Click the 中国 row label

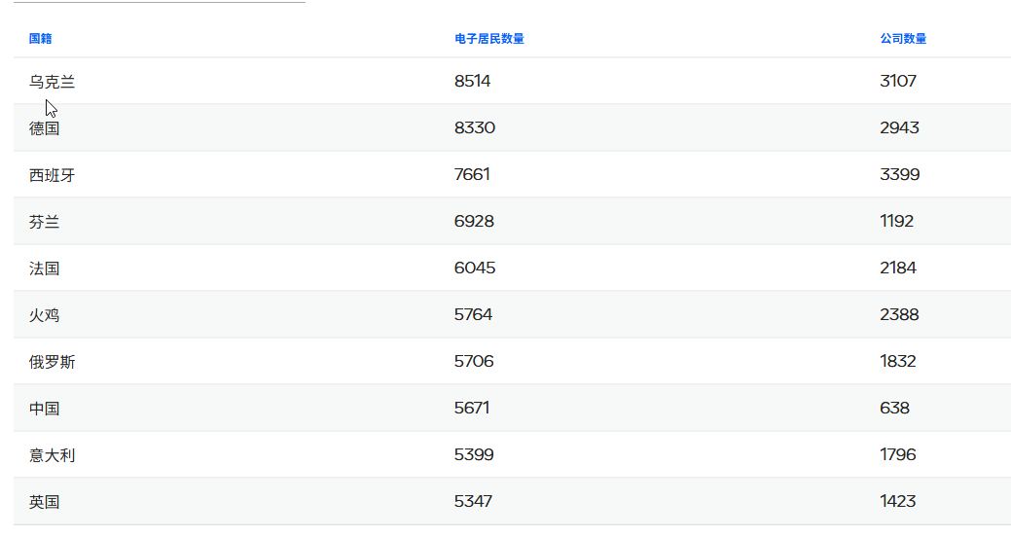[44, 409]
